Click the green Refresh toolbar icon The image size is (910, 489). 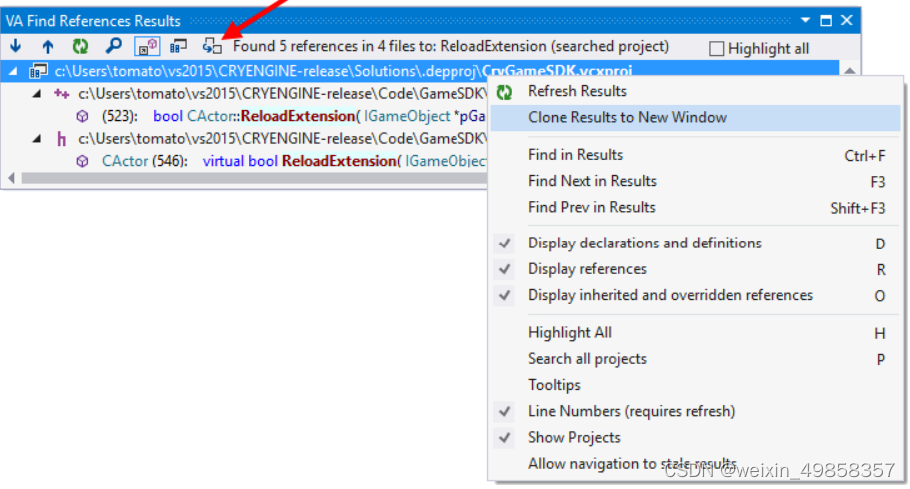click(80, 46)
